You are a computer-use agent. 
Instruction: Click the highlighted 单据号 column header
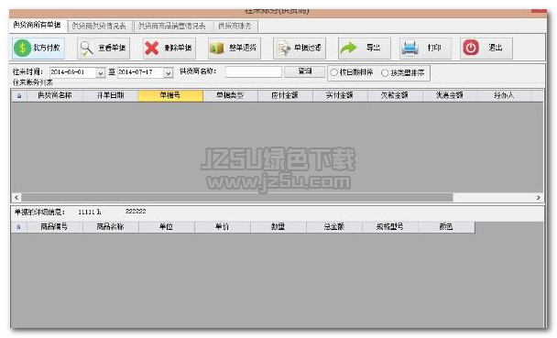point(170,95)
